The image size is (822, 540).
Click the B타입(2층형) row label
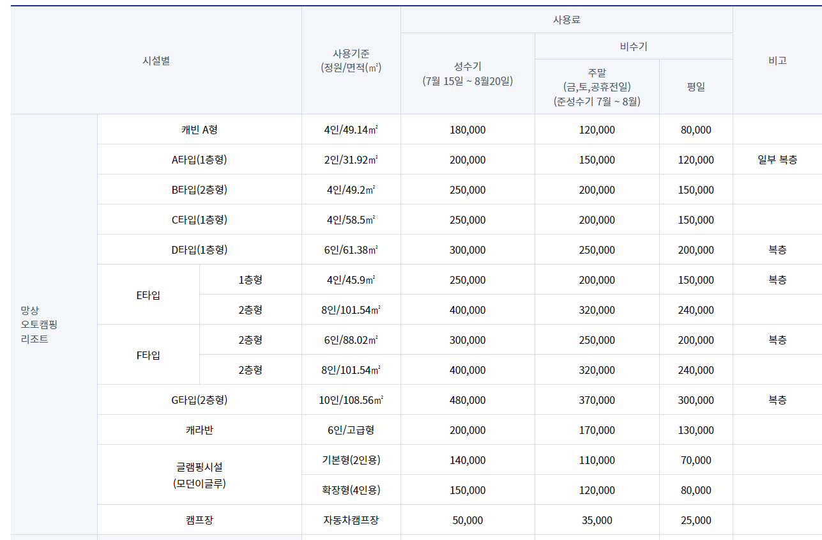coord(198,189)
